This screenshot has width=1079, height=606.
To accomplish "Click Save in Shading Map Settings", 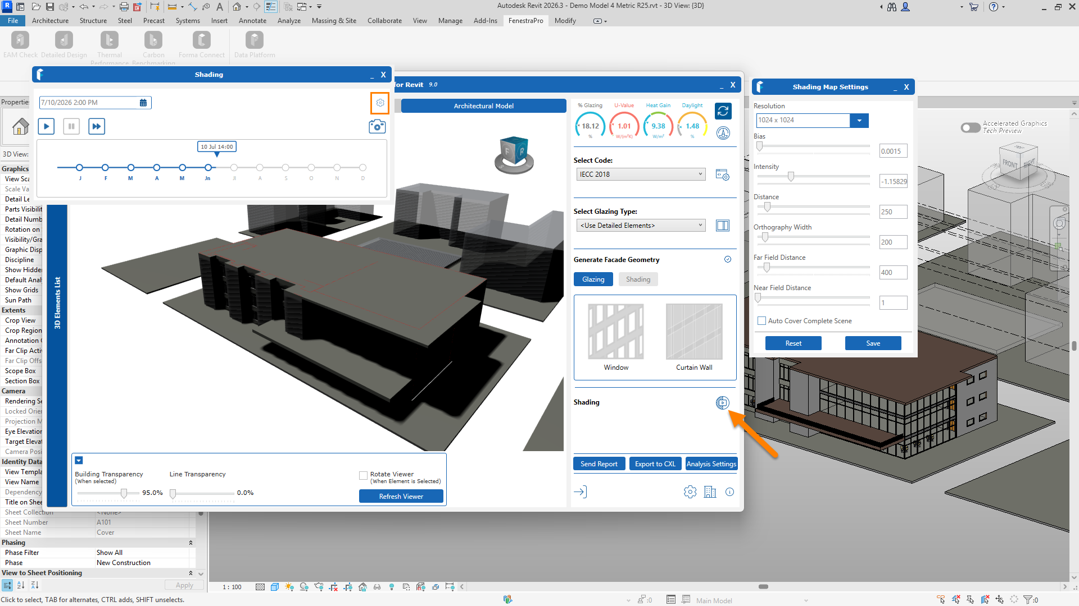I will point(873,343).
